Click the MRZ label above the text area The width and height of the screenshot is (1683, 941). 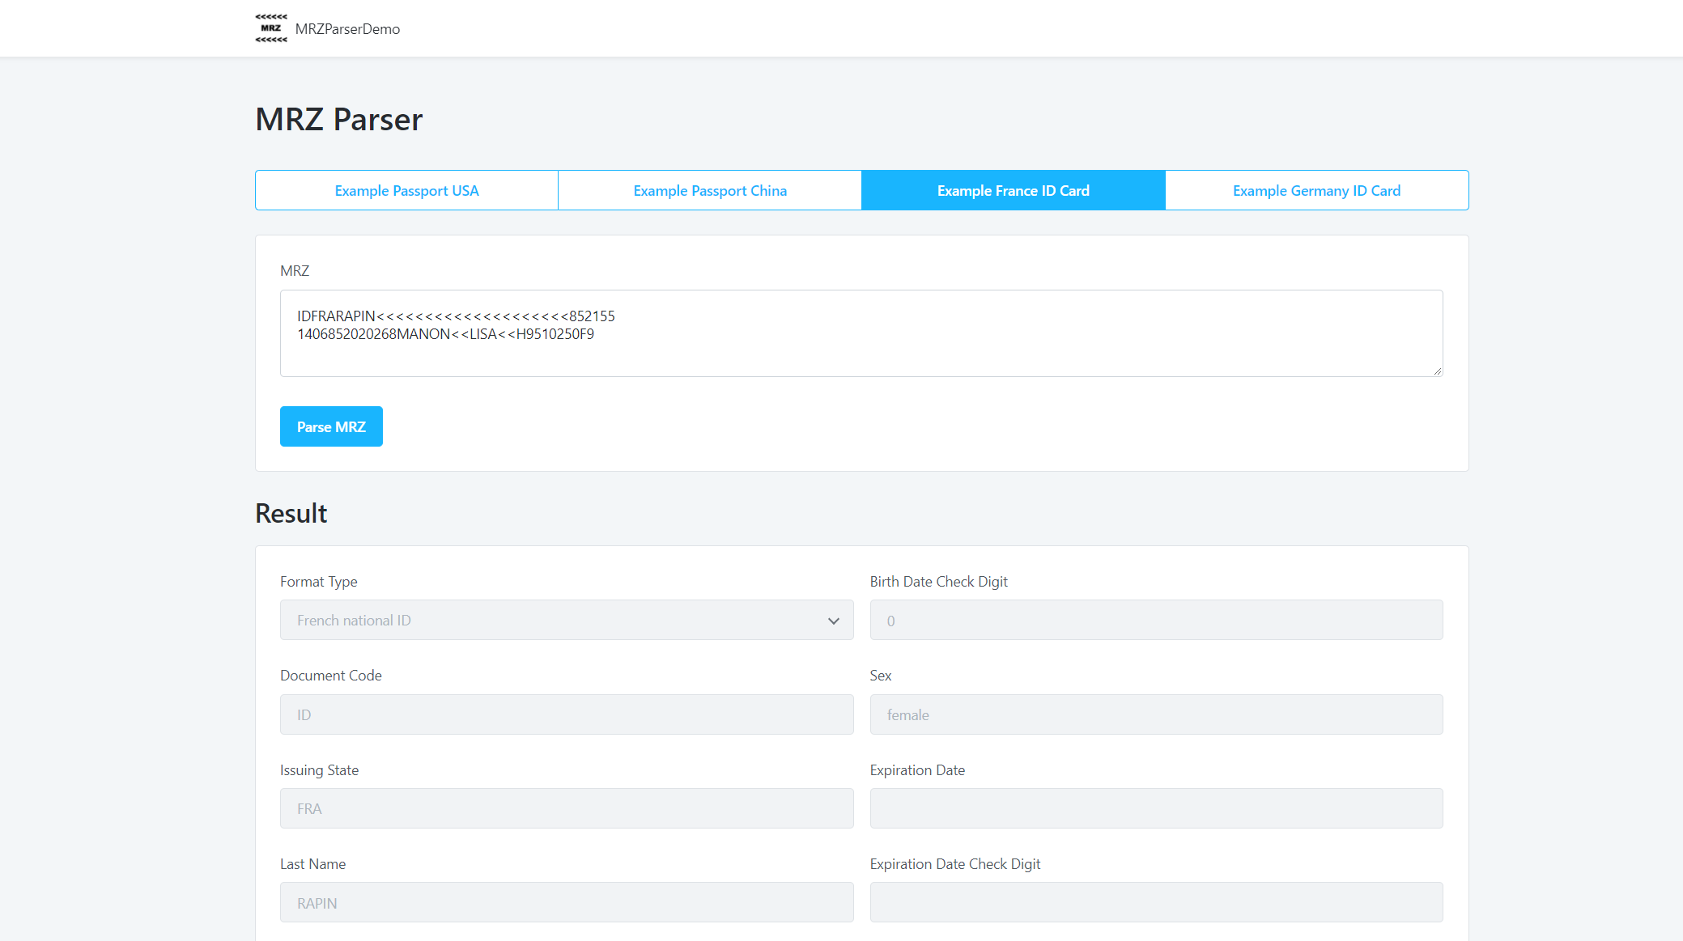295,271
